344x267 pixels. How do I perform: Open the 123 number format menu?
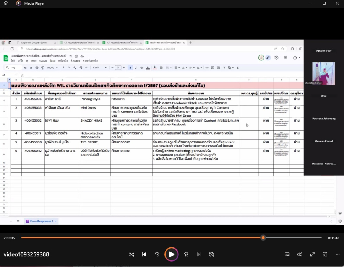pyautogui.click(x=87, y=68)
